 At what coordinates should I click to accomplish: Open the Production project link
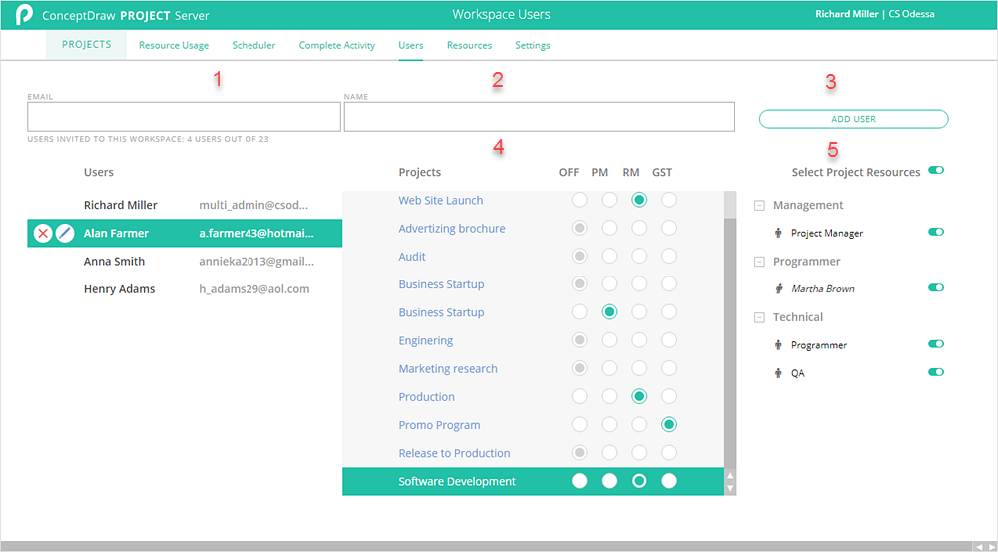coord(426,396)
